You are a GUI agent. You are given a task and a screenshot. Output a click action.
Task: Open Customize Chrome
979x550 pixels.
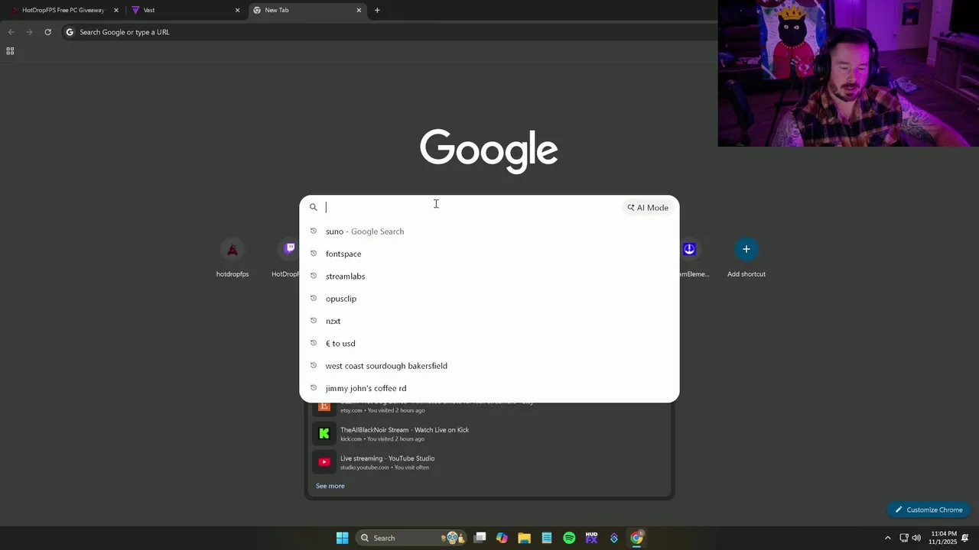(x=929, y=510)
